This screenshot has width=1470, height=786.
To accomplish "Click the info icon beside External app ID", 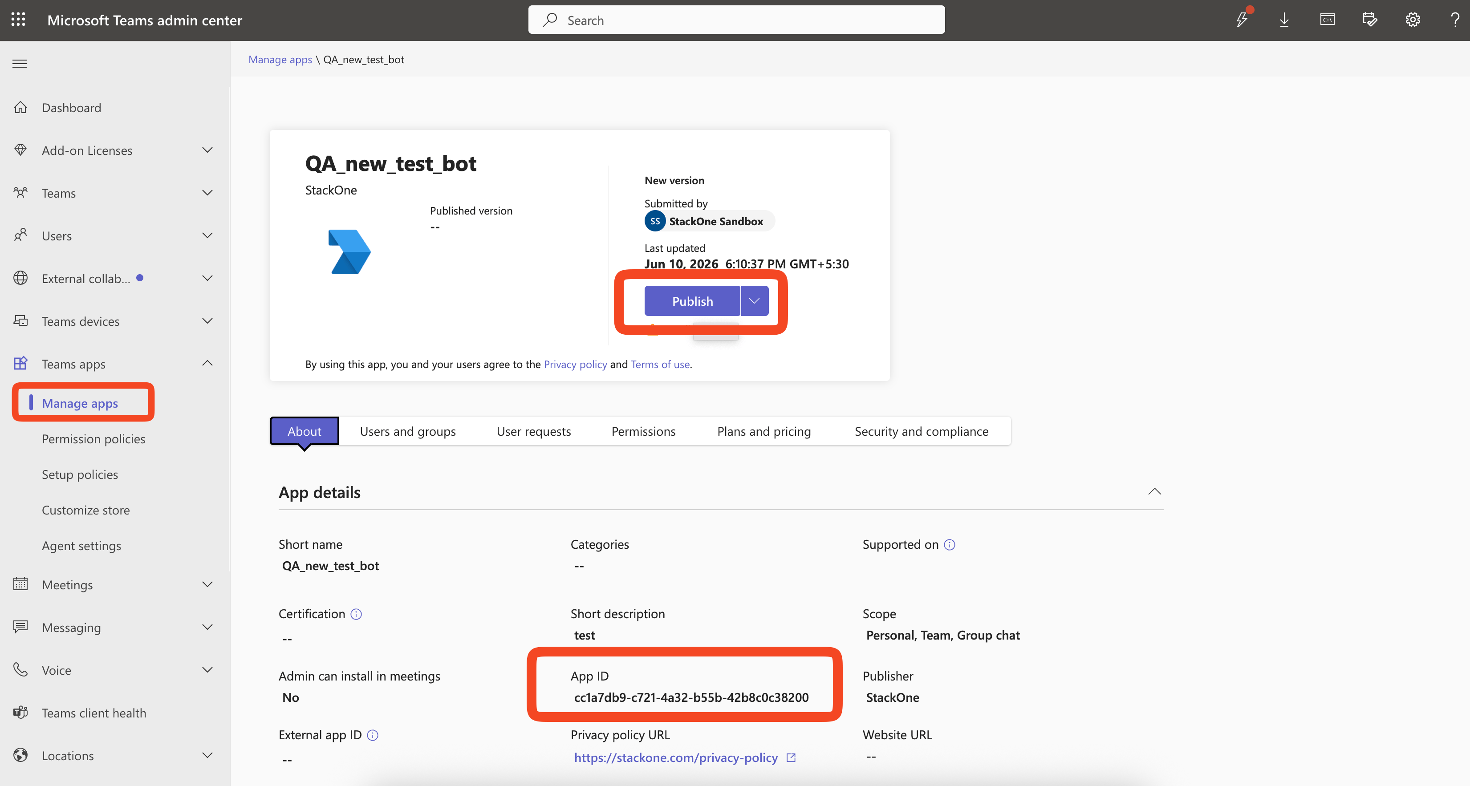I will coord(373,735).
